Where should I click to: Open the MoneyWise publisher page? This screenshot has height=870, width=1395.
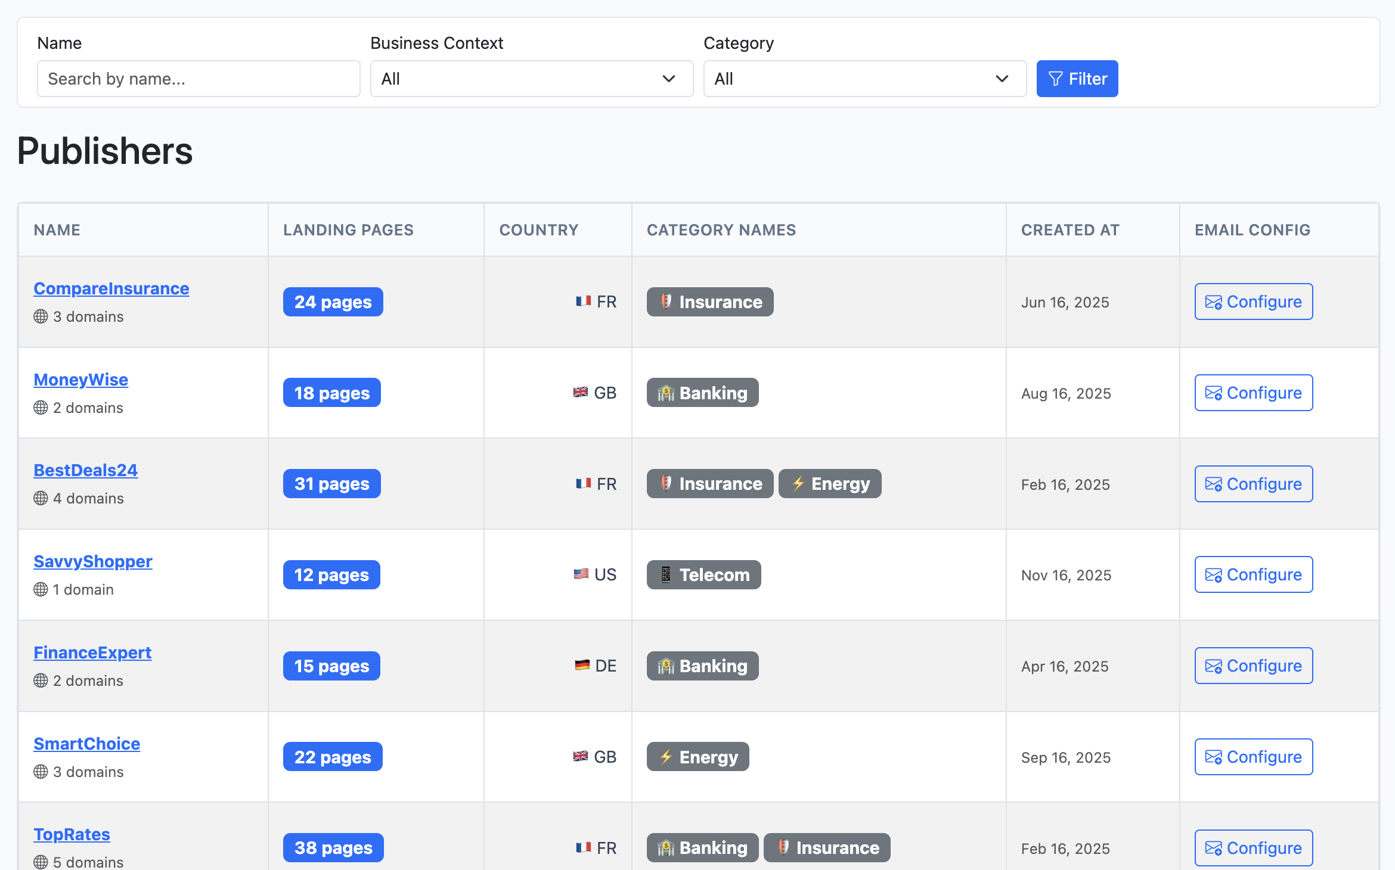[x=80, y=380]
